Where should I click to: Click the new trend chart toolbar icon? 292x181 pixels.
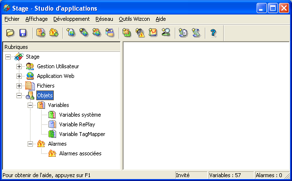tap(153, 32)
